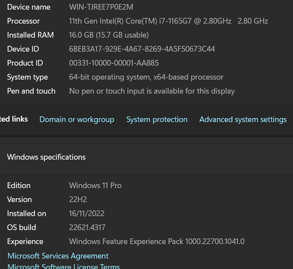This screenshot has height=269, width=293.
Task: Select device name value WIN-TJREE7P0E2M
Action: click(101, 7)
